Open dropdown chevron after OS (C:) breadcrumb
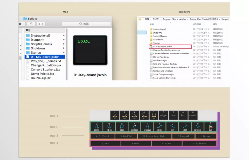Screen dimensions: 249x160 (161, 19)
